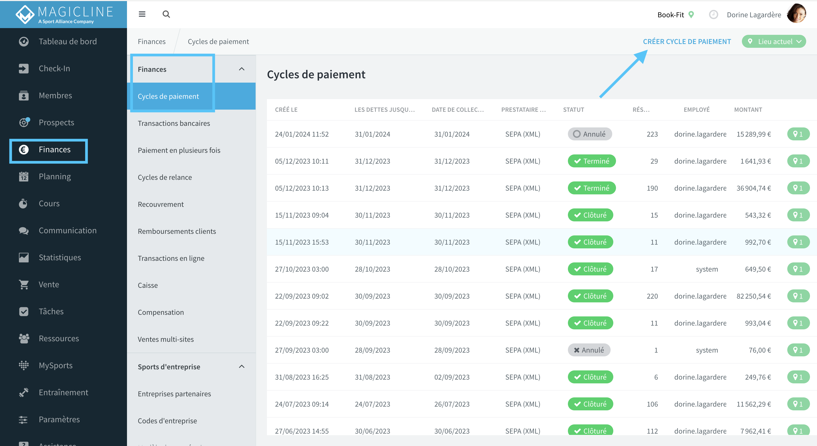
Task: Open the Check-In sidebar icon
Action: (24, 69)
